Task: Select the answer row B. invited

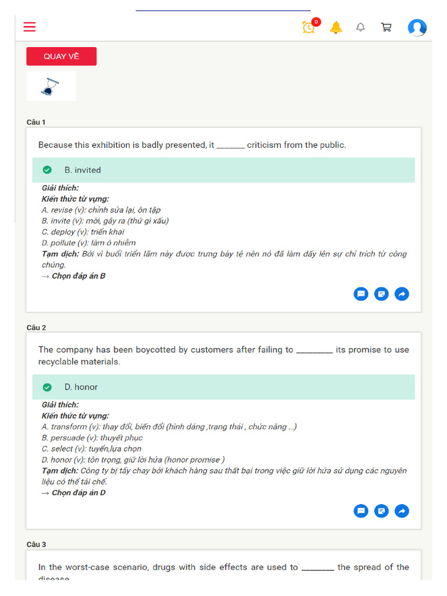Action: pos(223,170)
